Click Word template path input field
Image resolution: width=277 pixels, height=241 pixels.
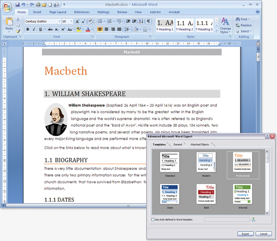pyautogui.click(x=227, y=219)
